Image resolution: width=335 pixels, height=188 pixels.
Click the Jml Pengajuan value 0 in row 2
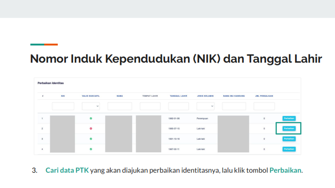[x=264, y=129]
